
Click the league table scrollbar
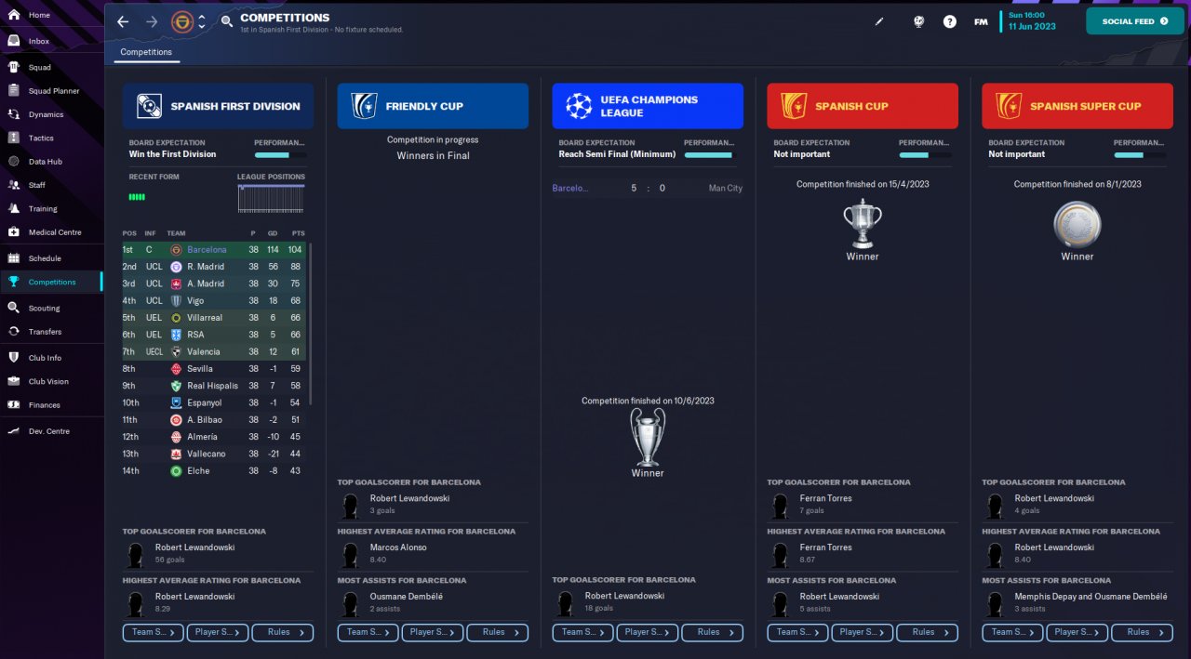311,323
